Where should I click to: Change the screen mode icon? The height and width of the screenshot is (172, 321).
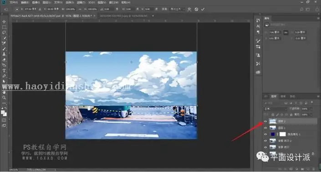click(4, 125)
